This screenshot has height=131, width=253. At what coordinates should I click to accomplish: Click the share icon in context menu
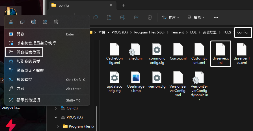click(45, 22)
